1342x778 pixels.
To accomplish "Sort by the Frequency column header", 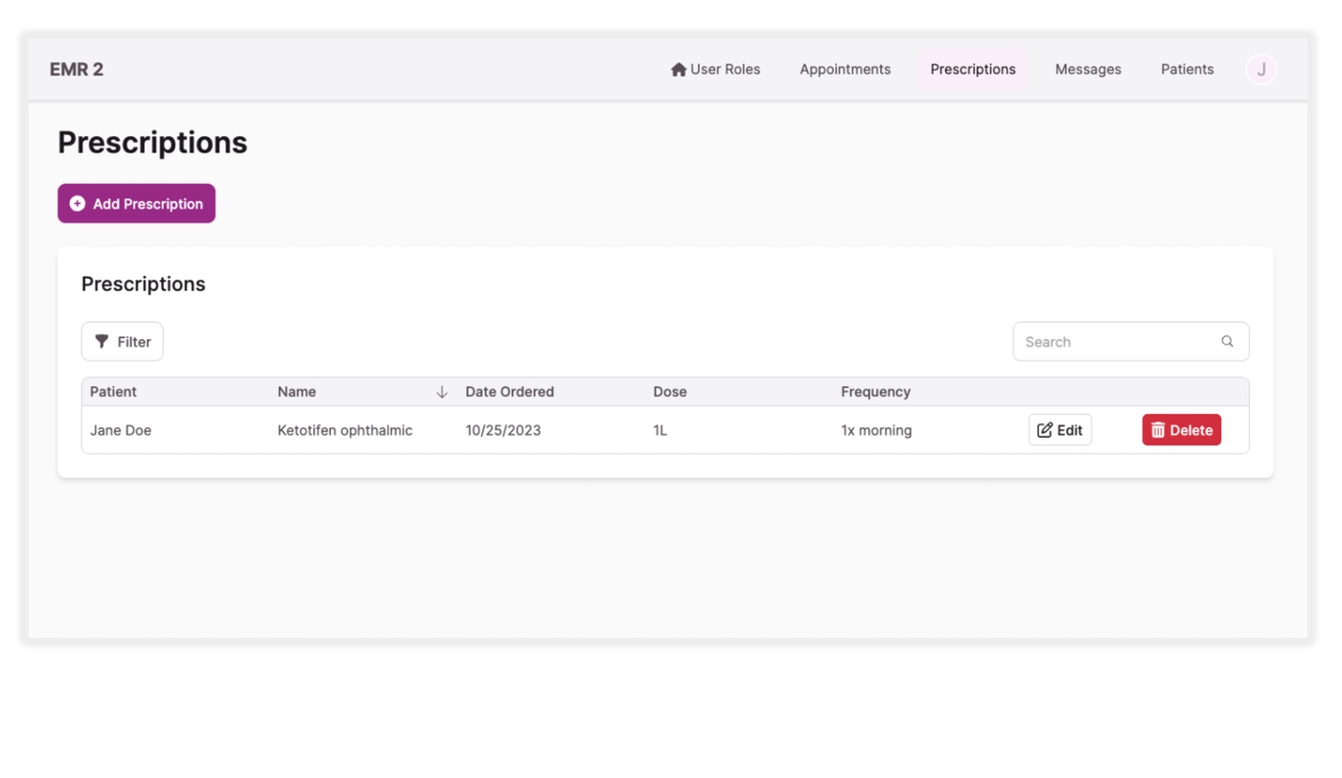I will [x=875, y=392].
